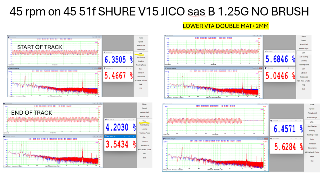The width and height of the screenshot is (328, 173).
Task: Select Gain in the START OF TRACK menu
Action: (141, 69)
